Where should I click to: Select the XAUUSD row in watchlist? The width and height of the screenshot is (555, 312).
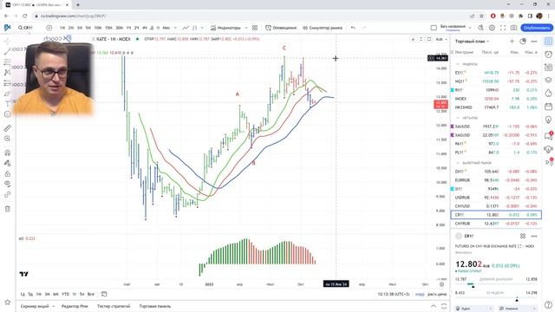point(496,127)
